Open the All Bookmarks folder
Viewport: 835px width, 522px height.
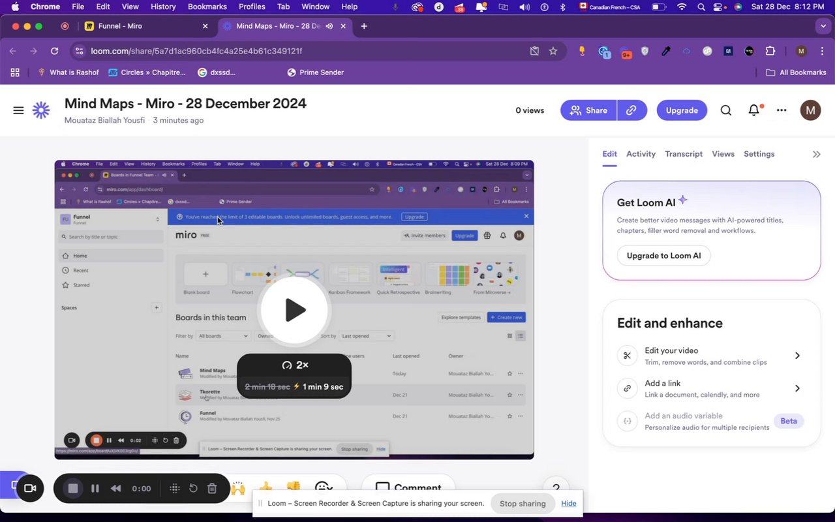coord(796,72)
